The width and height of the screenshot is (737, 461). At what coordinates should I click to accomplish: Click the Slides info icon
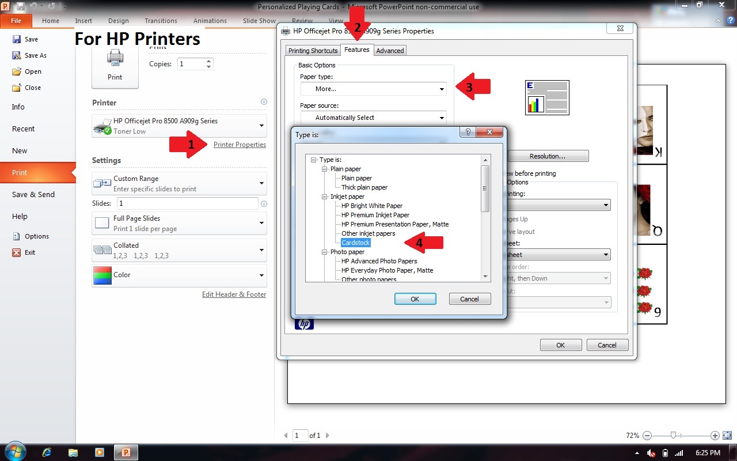[x=264, y=203]
